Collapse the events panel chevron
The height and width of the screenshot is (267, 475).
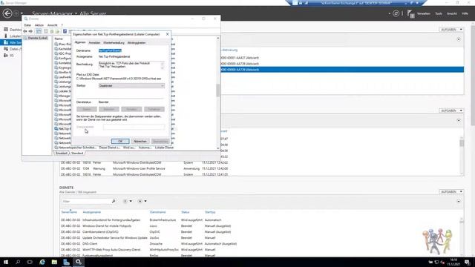tap(459, 120)
